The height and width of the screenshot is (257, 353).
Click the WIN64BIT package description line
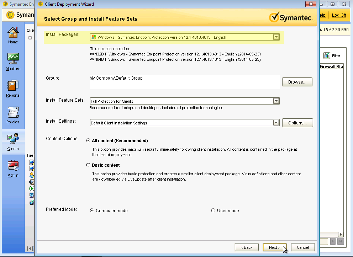[175, 59]
